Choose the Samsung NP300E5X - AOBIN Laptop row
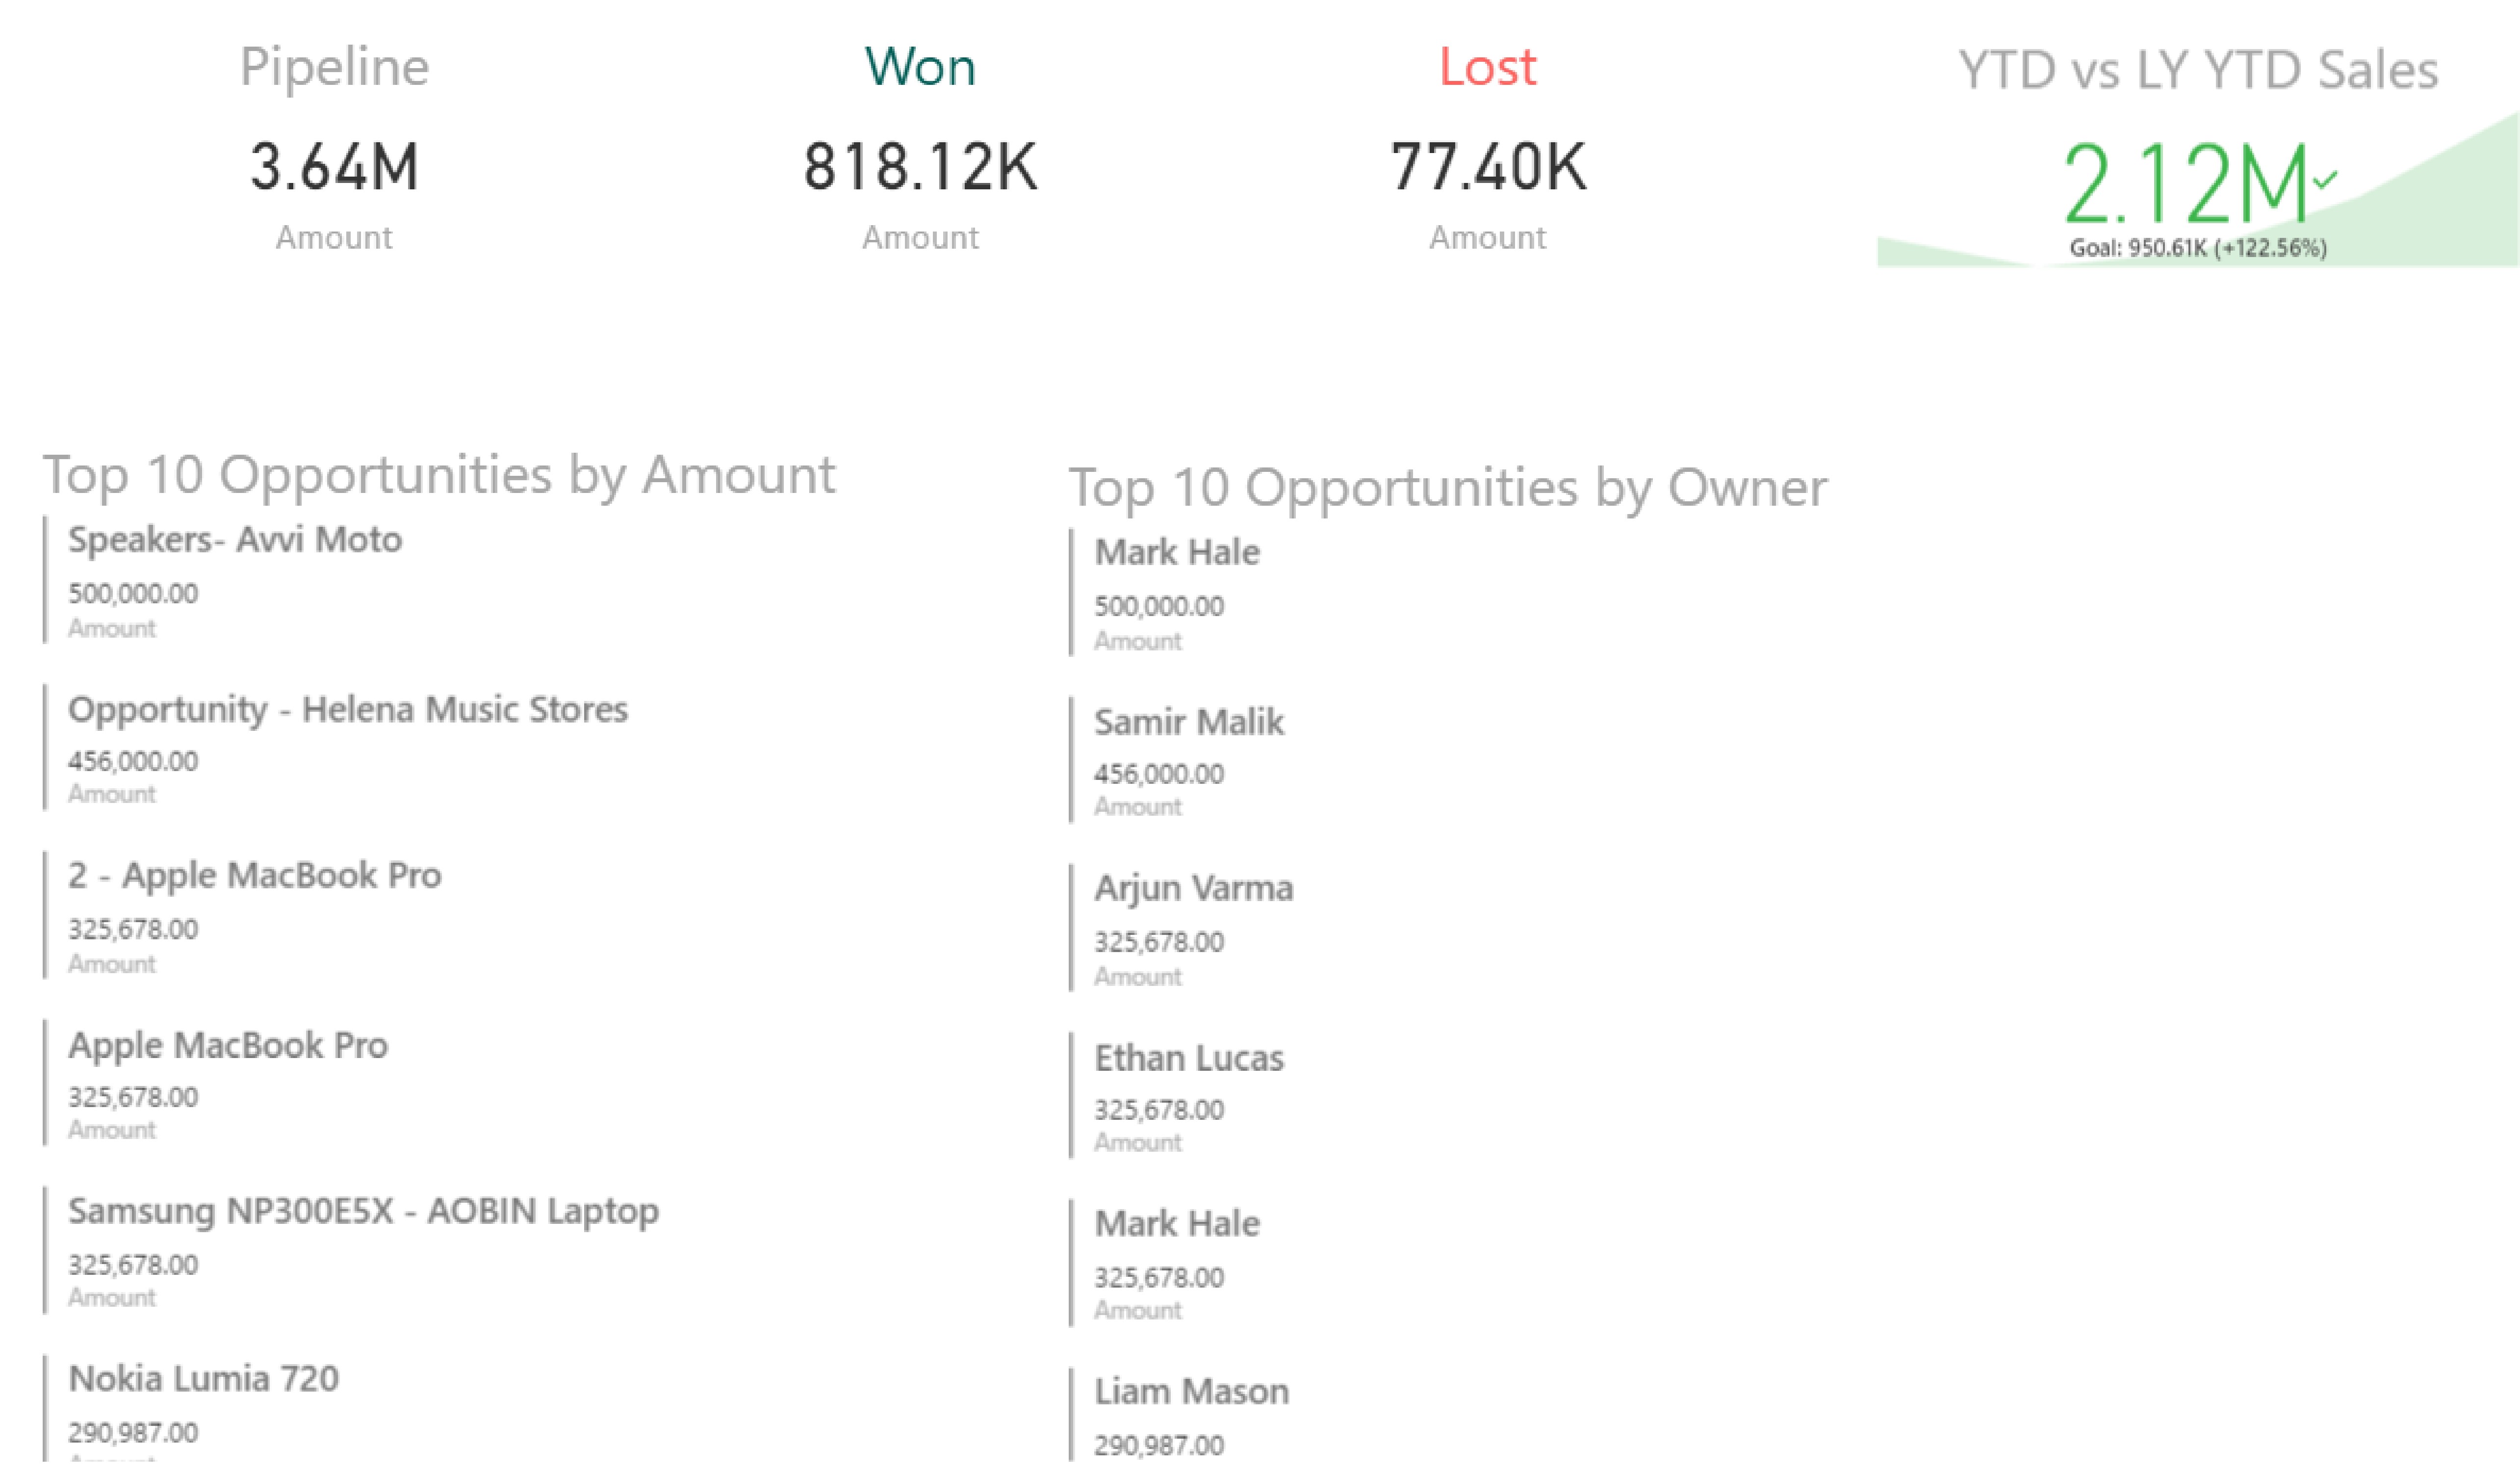The width and height of the screenshot is (2520, 1473). pos(363,1211)
